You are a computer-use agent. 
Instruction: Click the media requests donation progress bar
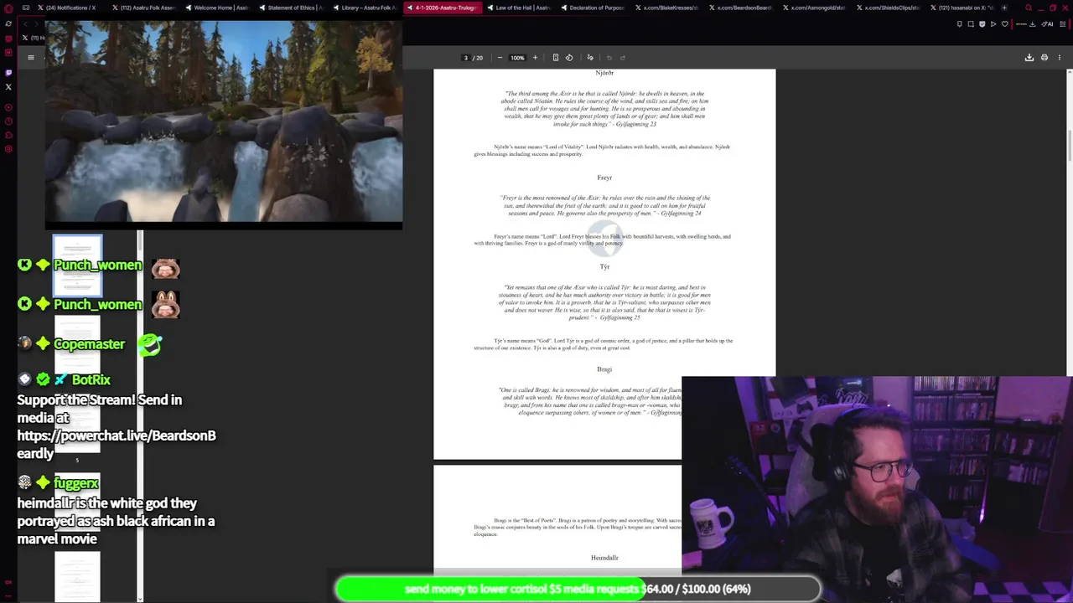pos(578,589)
